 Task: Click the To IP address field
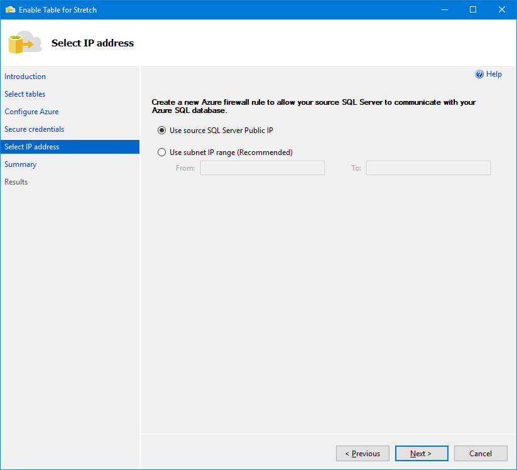point(428,168)
